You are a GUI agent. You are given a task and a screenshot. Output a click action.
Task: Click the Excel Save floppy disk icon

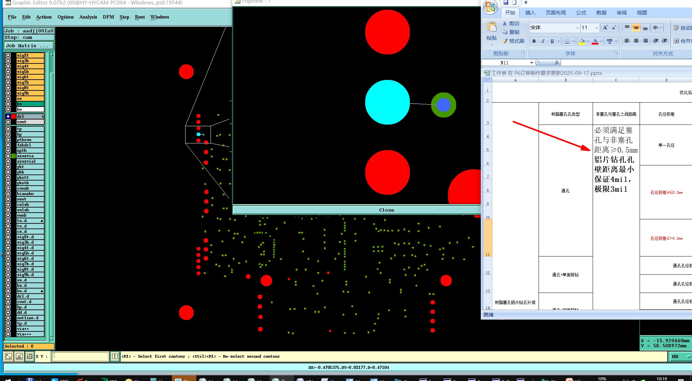tap(505, 3)
